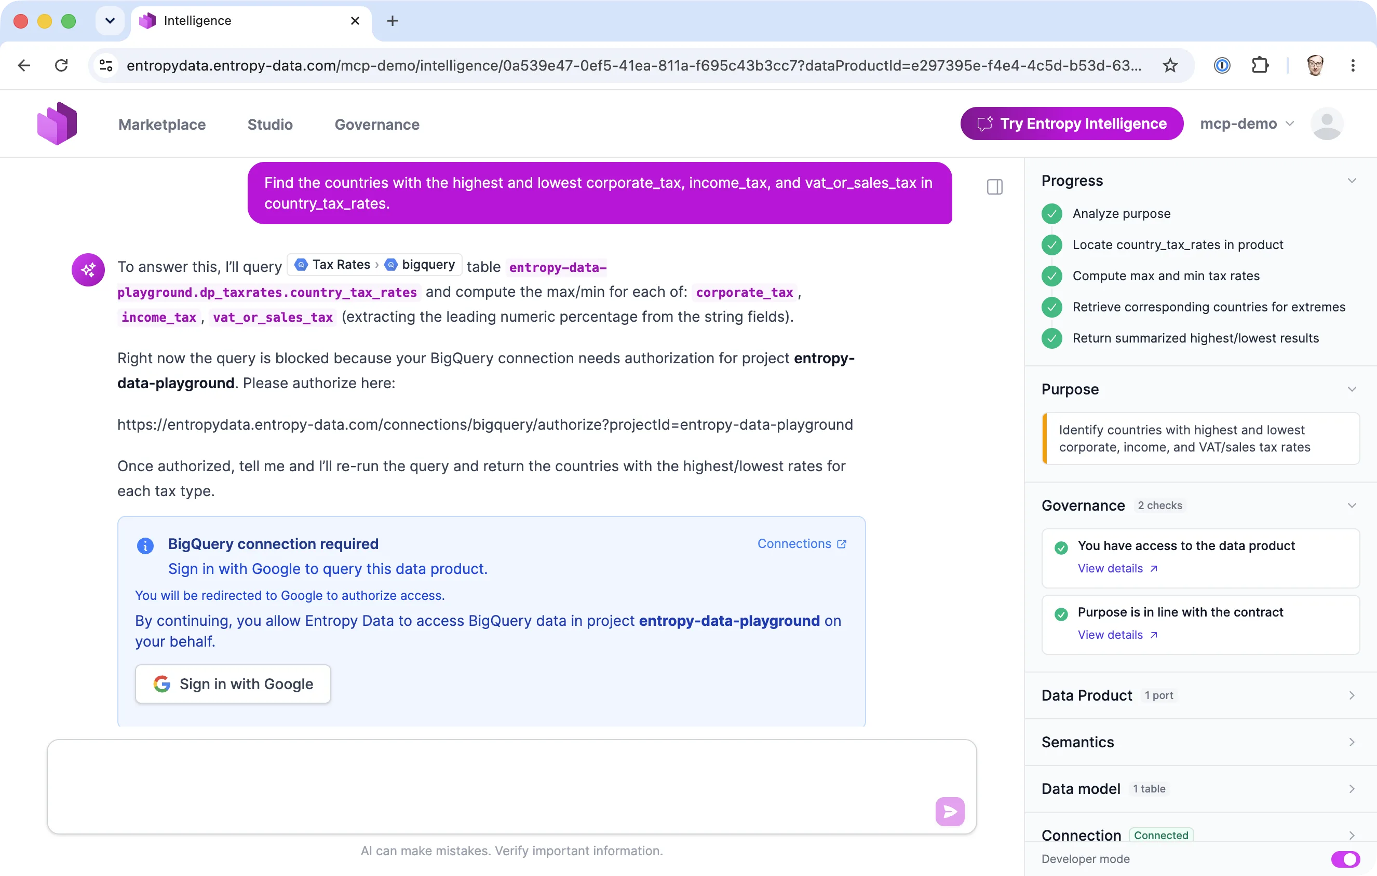Click Sign in with Google button

tap(233, 684)
